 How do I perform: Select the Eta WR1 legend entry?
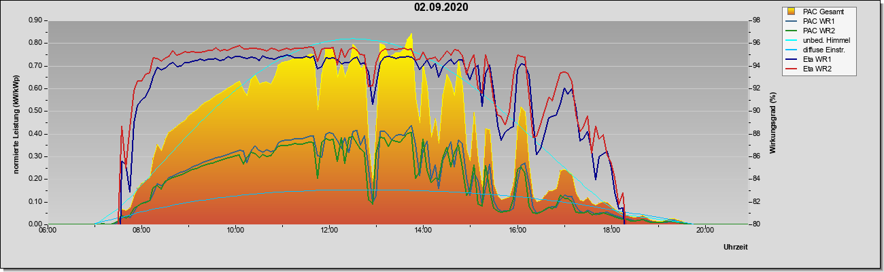813,59
